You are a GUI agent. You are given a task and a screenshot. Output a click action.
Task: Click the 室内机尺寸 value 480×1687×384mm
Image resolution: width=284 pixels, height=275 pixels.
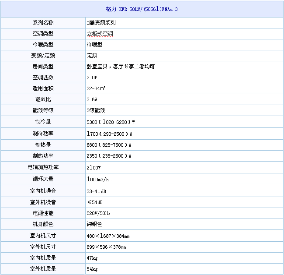coord(108,236)
